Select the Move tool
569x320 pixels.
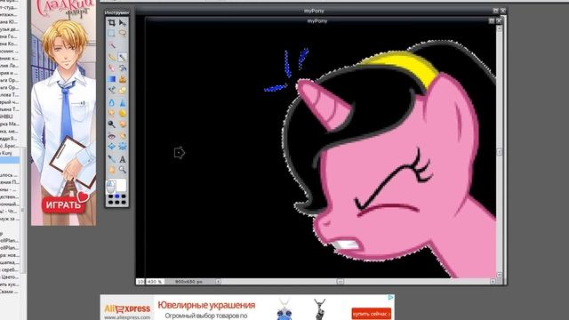(123, 23)
